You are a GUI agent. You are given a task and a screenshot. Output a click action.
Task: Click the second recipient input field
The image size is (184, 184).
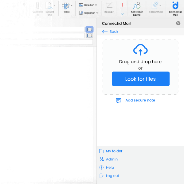pos(42,36)
